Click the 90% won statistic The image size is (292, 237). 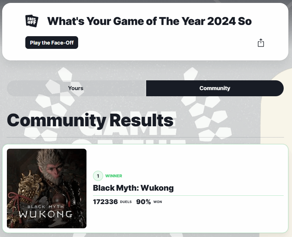click(143, 202)
